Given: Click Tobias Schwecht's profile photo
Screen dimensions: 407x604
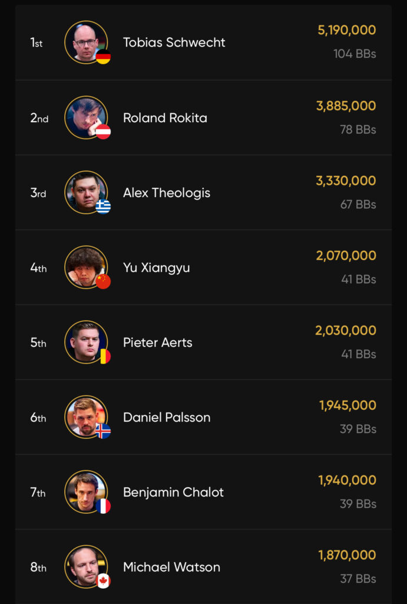Looking at the screenshot, I should click(x=85, y=42).
